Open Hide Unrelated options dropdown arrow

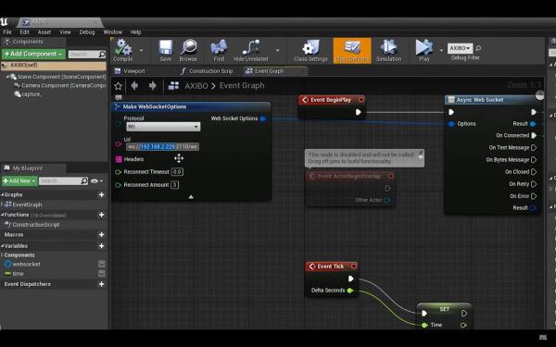[x=278, y=50]
